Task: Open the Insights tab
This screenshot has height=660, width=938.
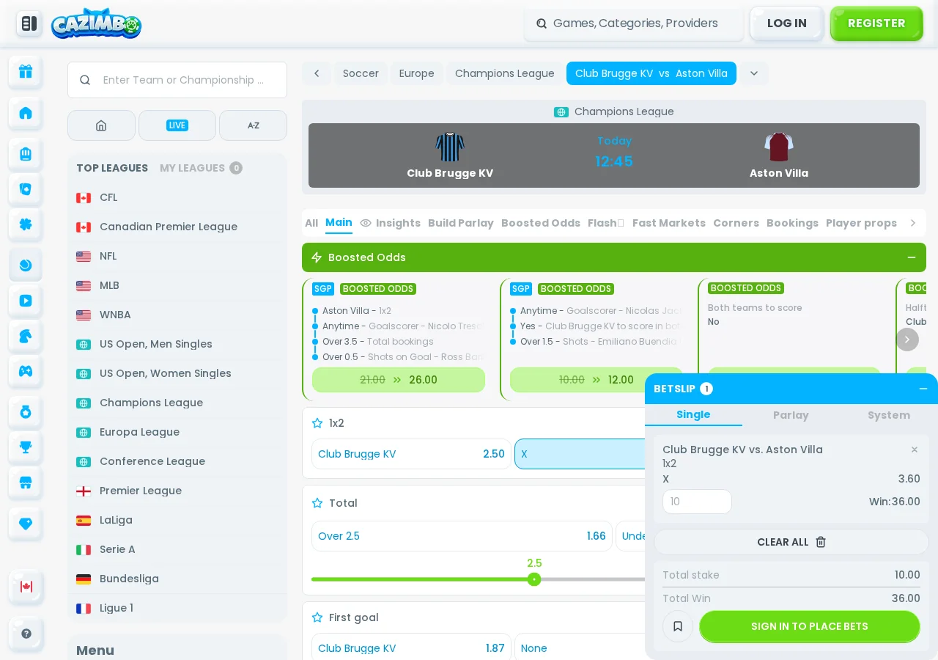Action: click(x=390, y=223)
